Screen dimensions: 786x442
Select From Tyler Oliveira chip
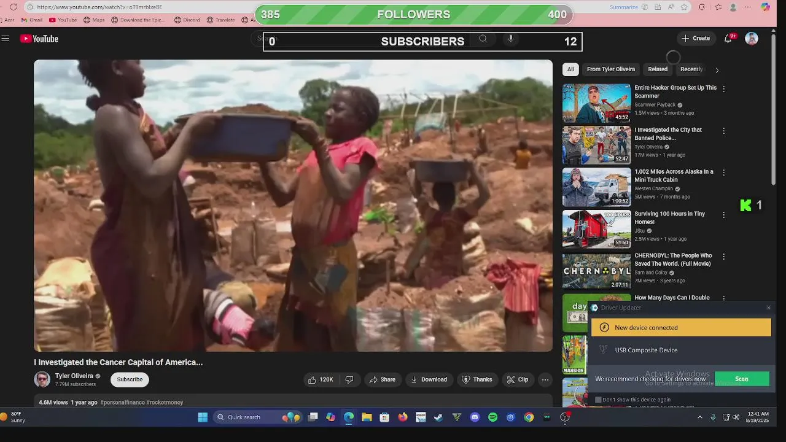(x=611, y=69)
